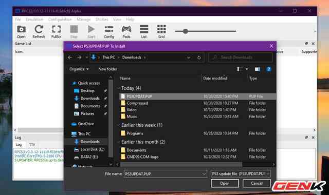Open the dialog help icon
The image size is (329, 195).
(268, 69)
